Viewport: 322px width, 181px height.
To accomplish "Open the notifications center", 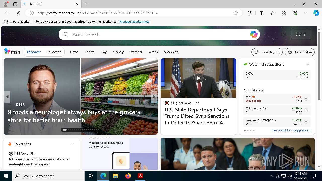I will [x=314, y=176].
